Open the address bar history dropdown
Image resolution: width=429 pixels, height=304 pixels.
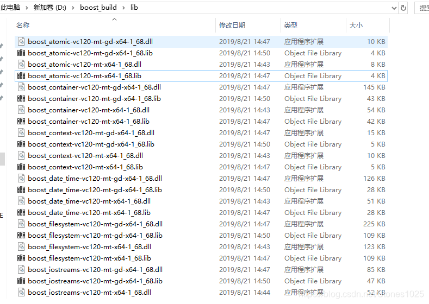(x=394, y=8)
